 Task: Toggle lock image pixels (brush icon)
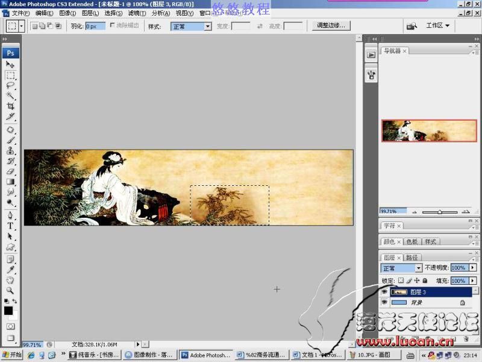tap(409, 281)
